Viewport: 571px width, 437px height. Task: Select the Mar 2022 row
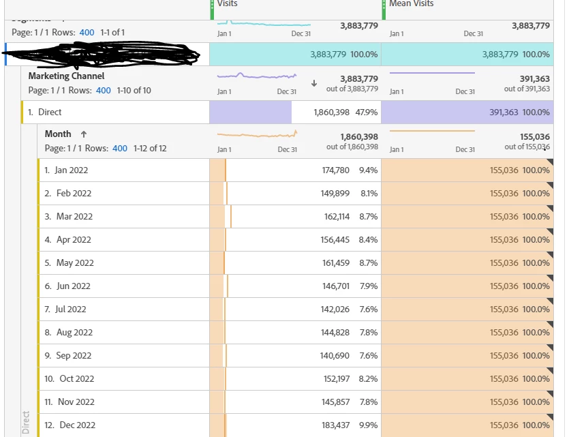click(x=124, y=217)
